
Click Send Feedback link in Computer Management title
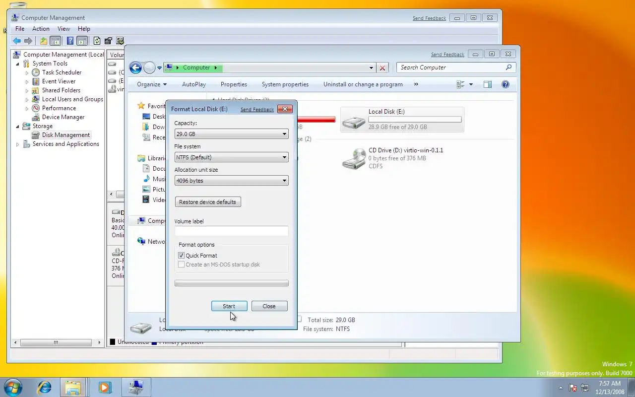pyautogui.click(x=429, y=18)
